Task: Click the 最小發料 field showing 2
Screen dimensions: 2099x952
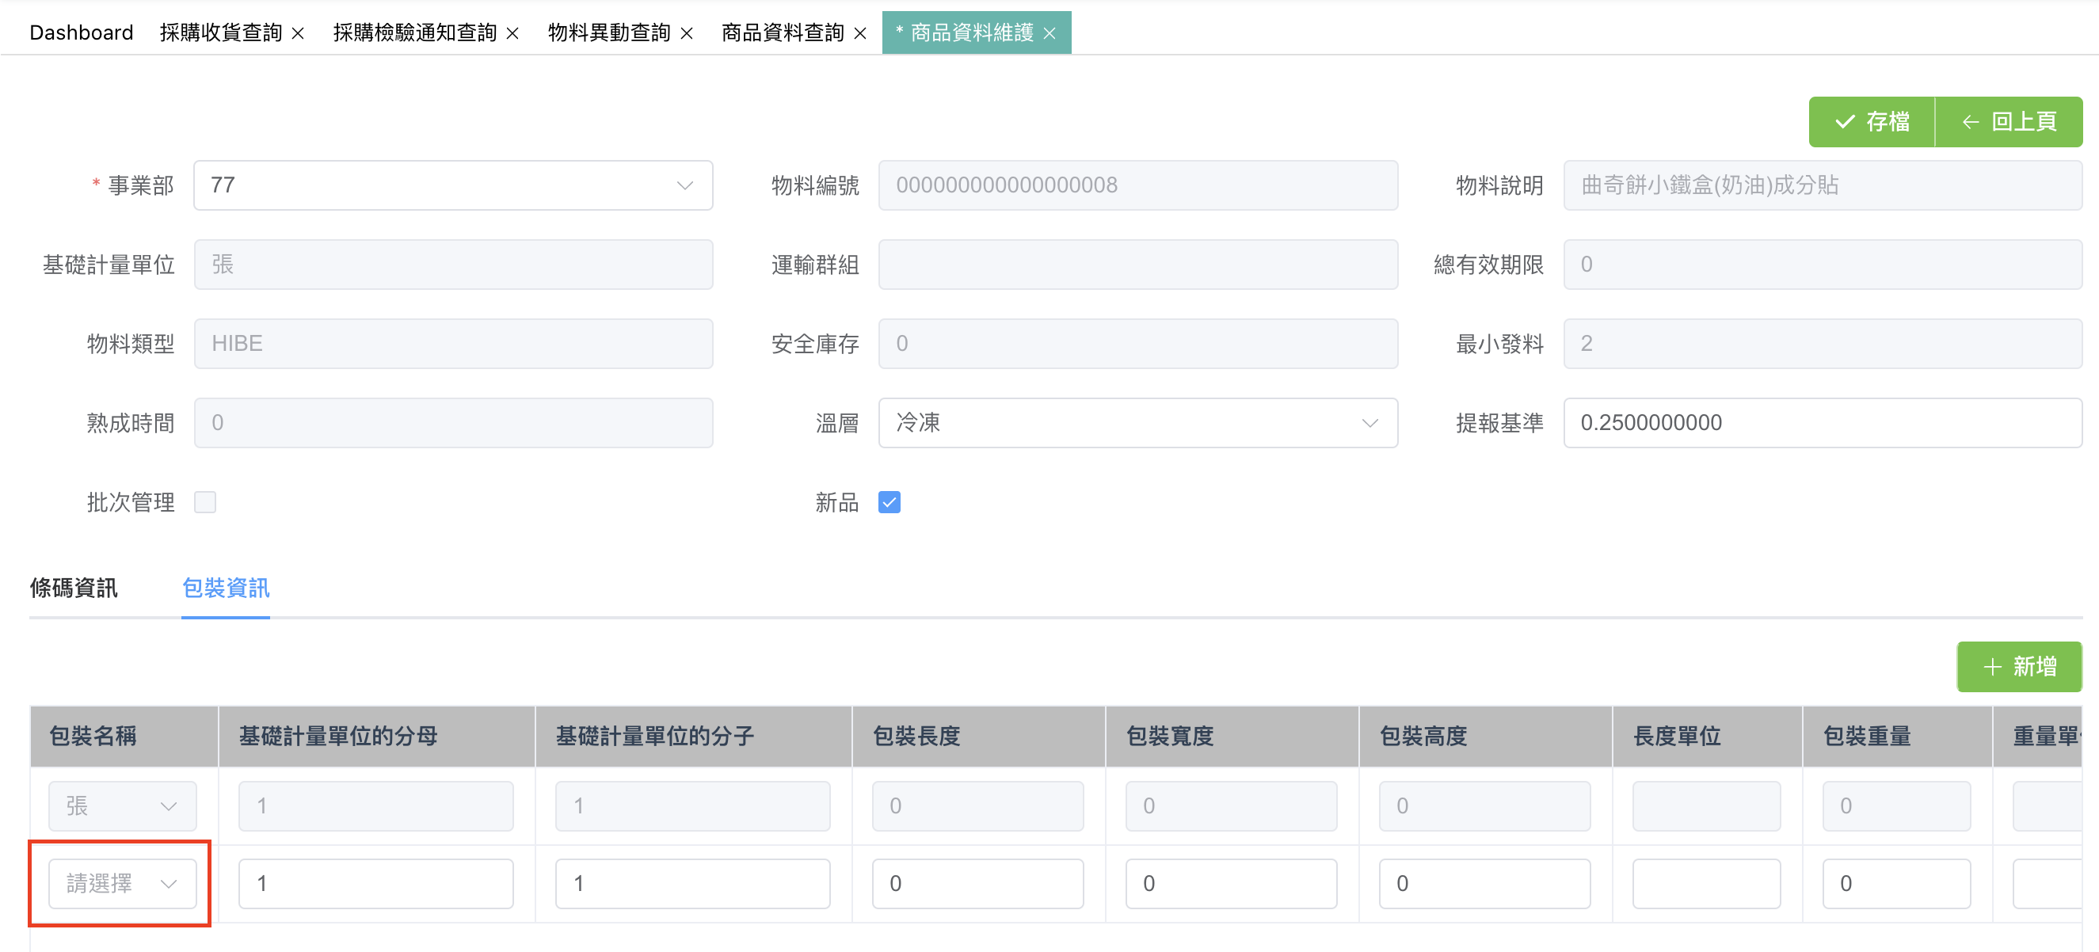Action: [1823, 343]
